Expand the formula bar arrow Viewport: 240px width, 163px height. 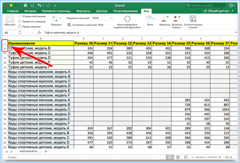tap(236, 32)
